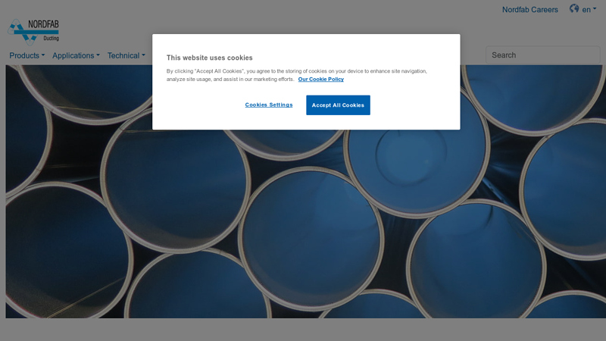This screenshot has width=606, height=341.
Task: Click the Ducting label under the logo
Action: (50, 38)
